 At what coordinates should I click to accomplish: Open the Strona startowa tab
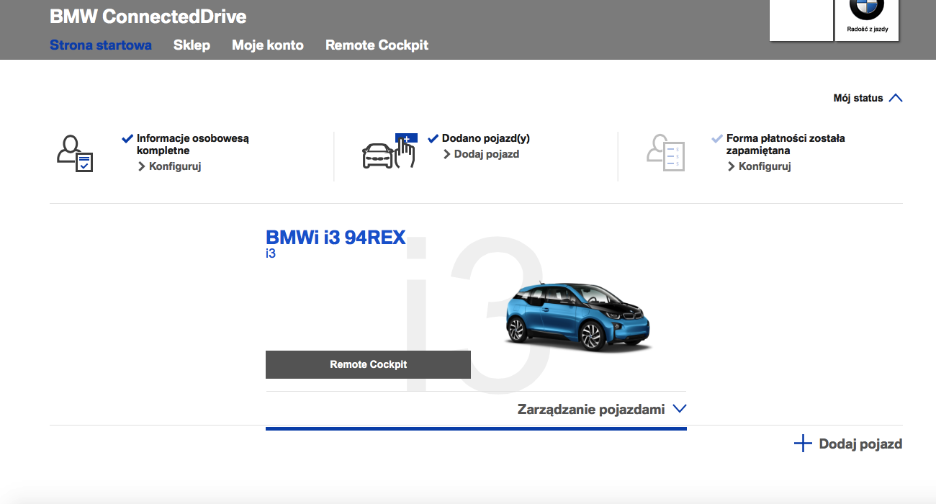pos(101,45)
